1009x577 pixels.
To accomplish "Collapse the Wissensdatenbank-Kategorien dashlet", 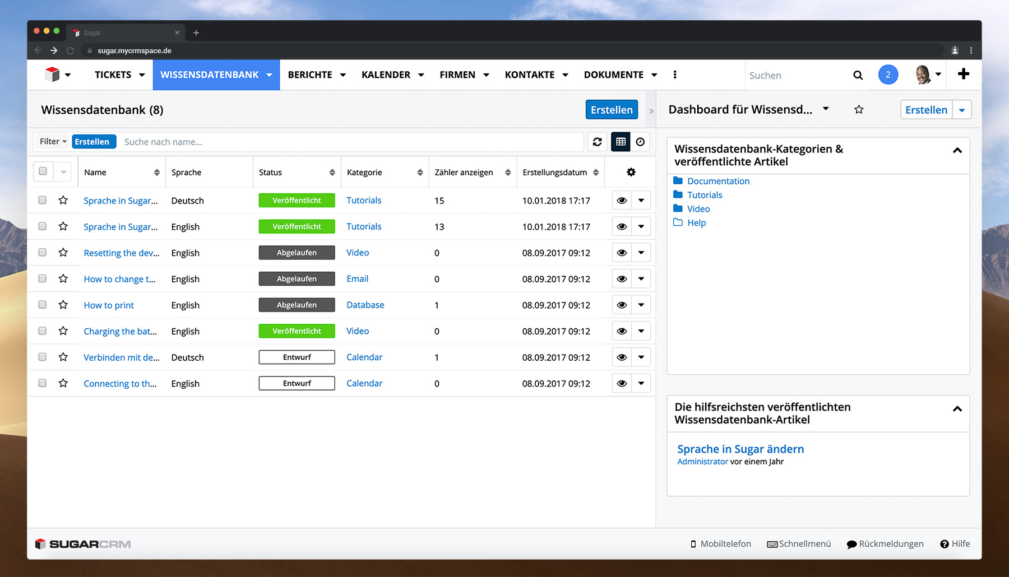I will (x=957, y=150).
